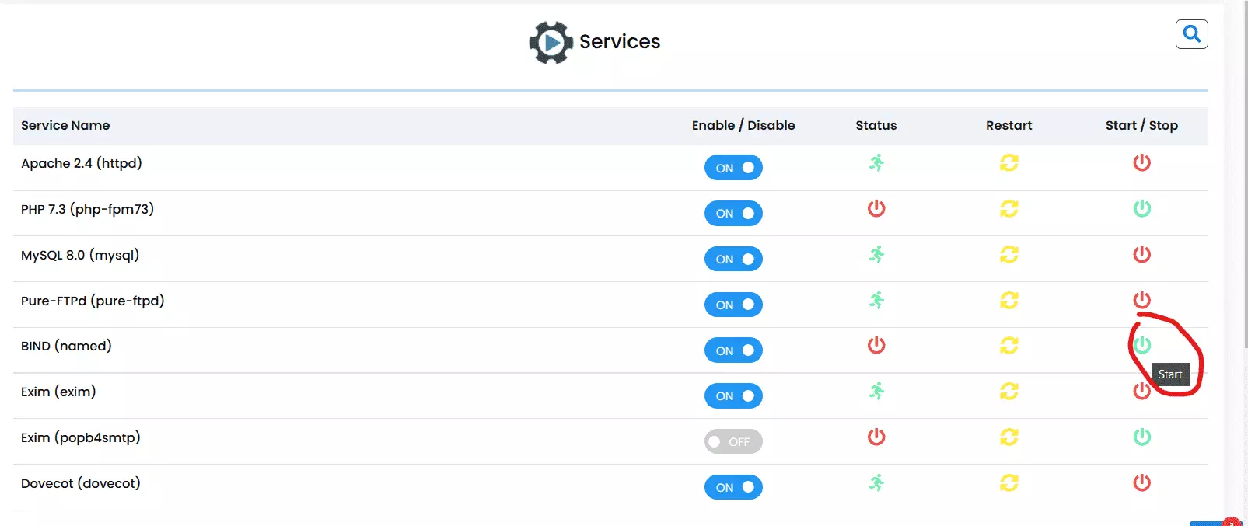Screen dimensions: 1248x526
Task: Restart Dovecot (dovecot) service
Action: pos(1009,482)
